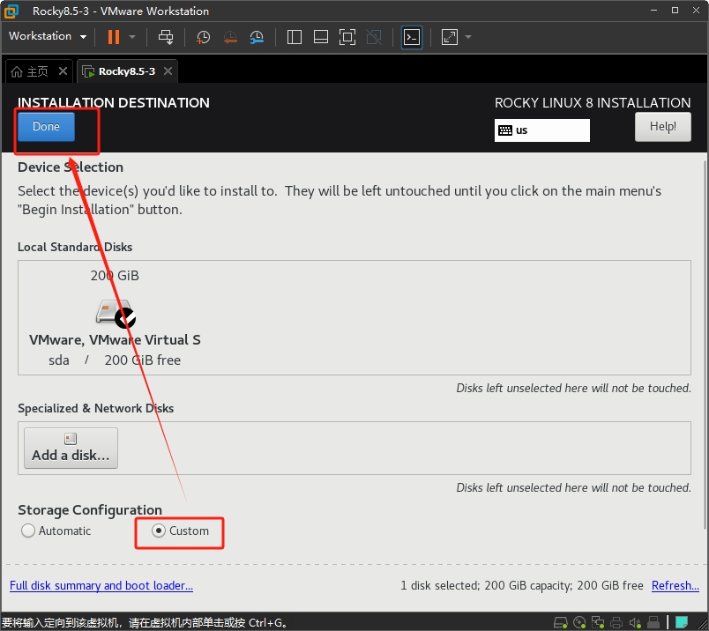The height and width of the screenshot is (631, 709).
Task: Open the stretch display dropdown arrow
Action: [468, 37]
